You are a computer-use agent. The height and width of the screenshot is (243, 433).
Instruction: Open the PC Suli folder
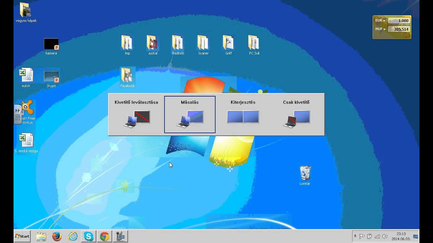254,45
